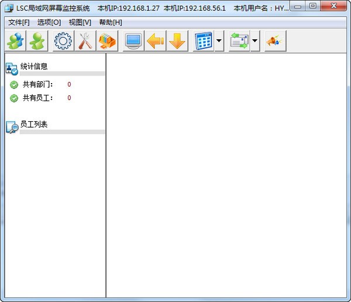The image size is (351, 302).
Task: Maximize the LSC monitoring window
Action: click(313, 6)
